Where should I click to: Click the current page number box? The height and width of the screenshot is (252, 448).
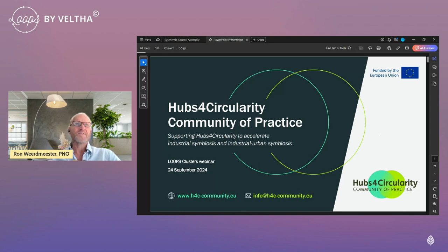click(x=435, y=159)
